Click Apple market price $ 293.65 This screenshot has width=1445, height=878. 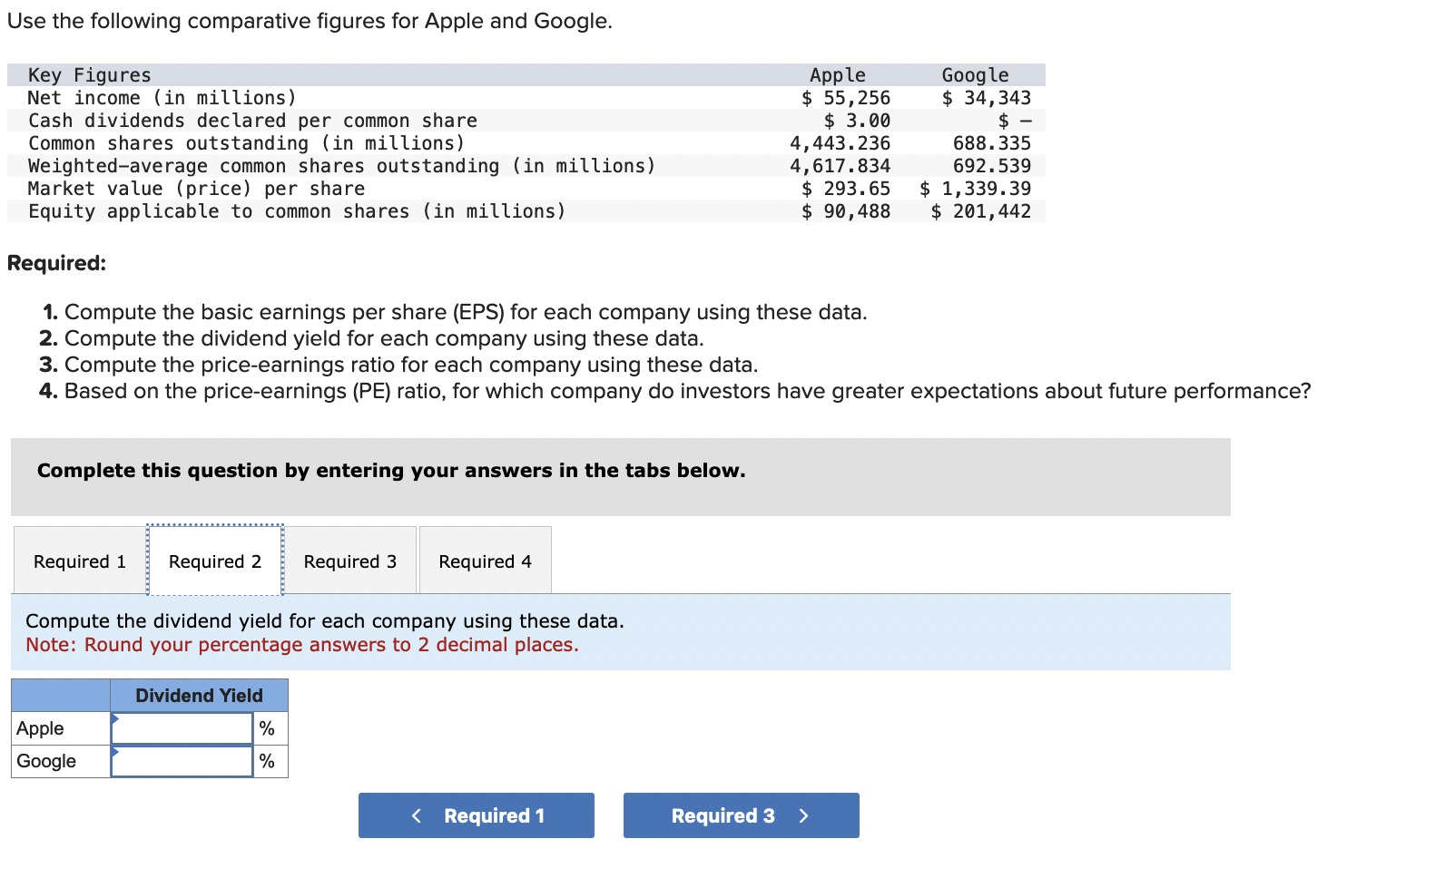pyautogui.click(x=846, y=189)
